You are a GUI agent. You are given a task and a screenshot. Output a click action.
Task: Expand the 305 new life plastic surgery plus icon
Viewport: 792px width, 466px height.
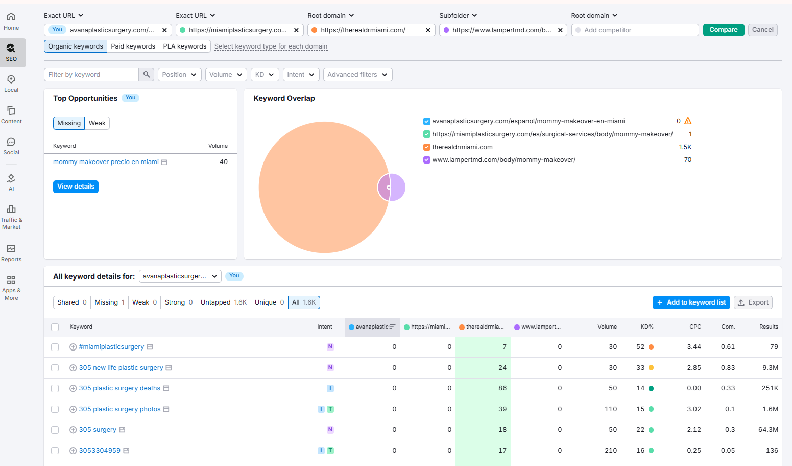pyautogui.click(x=73, y=368)
